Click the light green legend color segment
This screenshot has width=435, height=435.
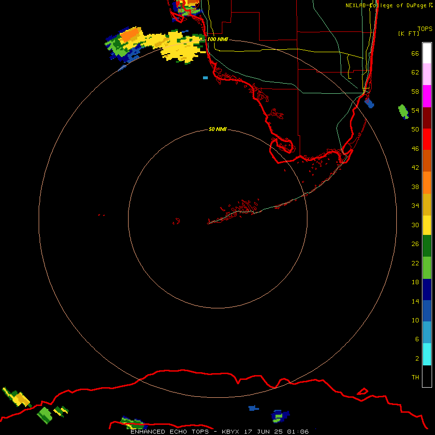427,268
